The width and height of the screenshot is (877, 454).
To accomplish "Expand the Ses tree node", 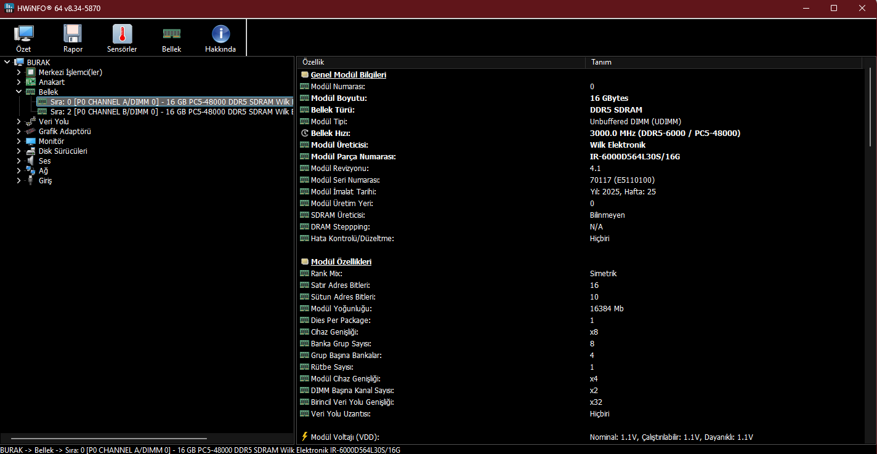I will 18,161.
